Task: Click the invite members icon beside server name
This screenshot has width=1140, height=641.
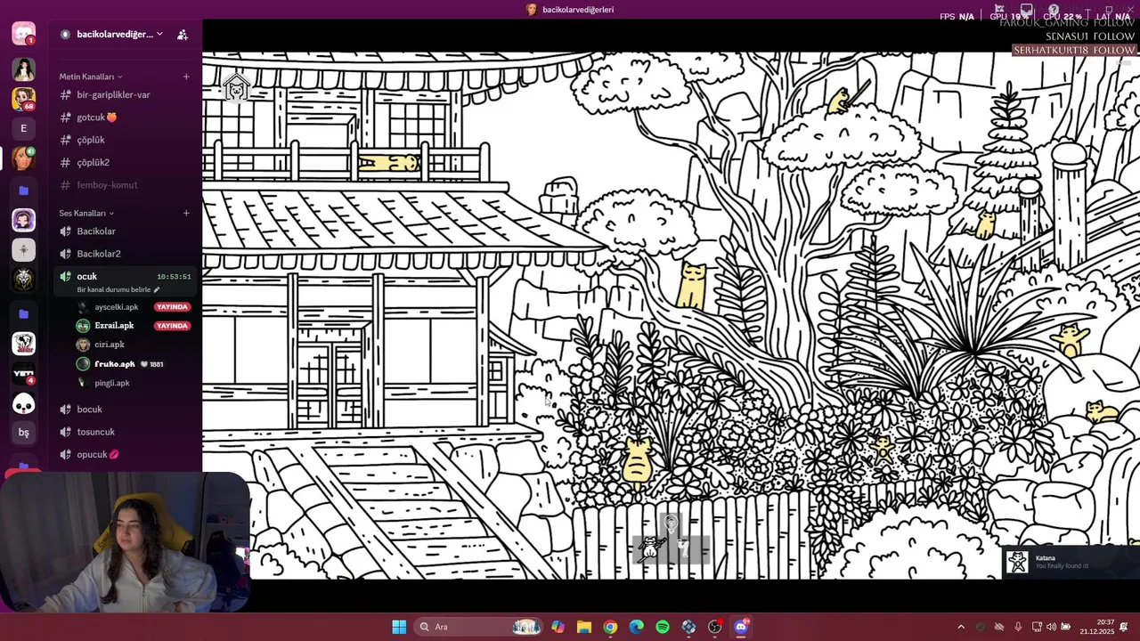Action: click(x=183, y=35)
